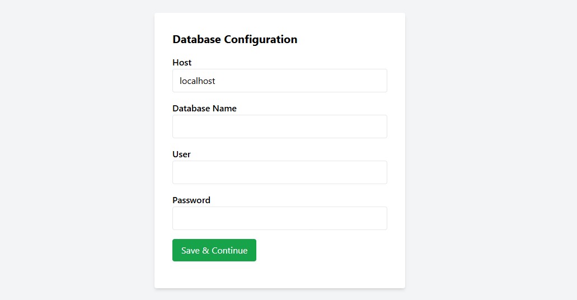Focus the Host input field
The width and height of the screenshot is (577, 300).
pos(280,81)
